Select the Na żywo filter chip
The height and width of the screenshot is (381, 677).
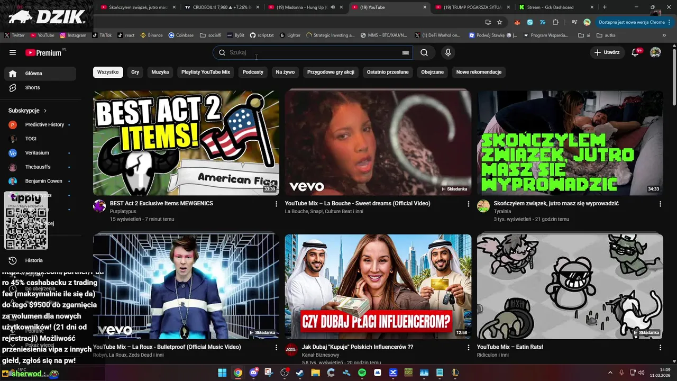[285, 72]
